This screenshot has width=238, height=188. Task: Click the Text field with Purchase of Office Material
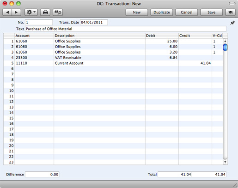click(126, 29)
